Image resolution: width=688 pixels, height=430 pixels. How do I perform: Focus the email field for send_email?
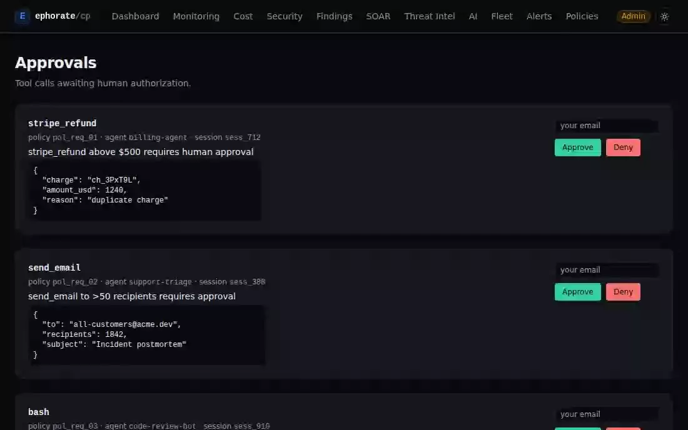(x=607, y=270)
